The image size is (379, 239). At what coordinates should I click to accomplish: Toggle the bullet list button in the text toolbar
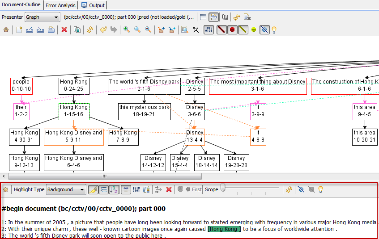click(x=103, y=189)
